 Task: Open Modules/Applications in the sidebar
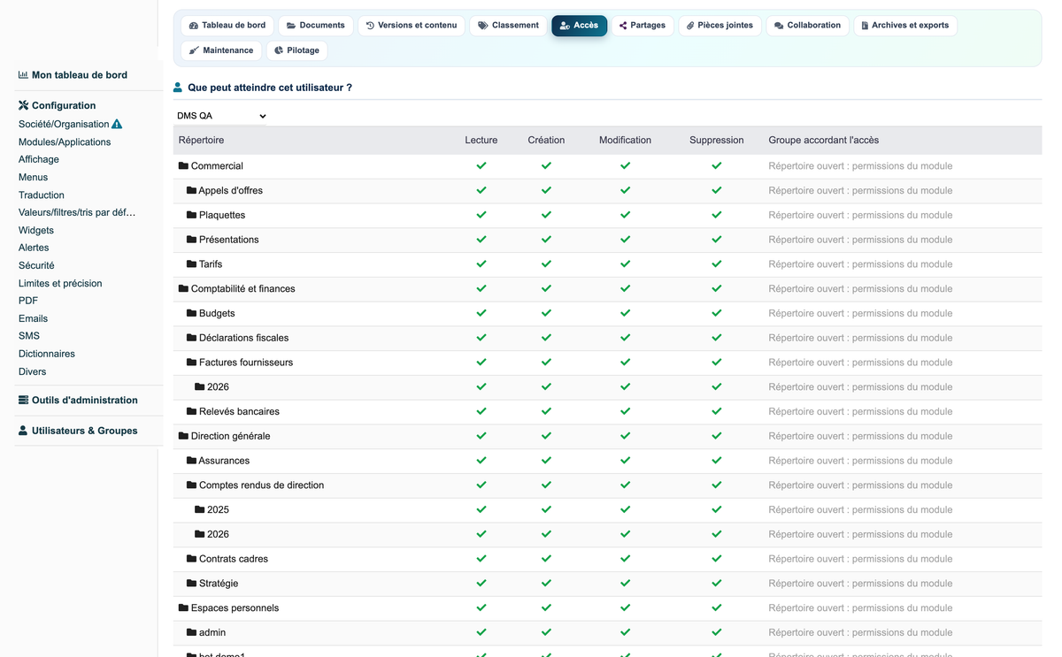pyautogui.click(x=65, y=141)
